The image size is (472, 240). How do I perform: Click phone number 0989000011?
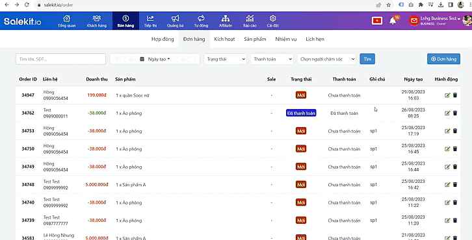[x=56, y=116]
